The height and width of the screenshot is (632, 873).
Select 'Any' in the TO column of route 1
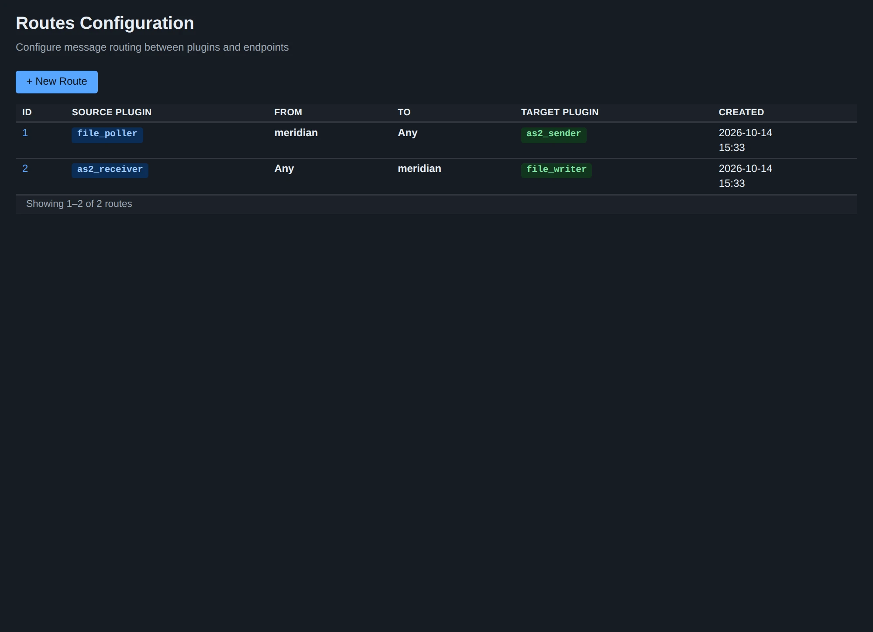coord(408,133)
